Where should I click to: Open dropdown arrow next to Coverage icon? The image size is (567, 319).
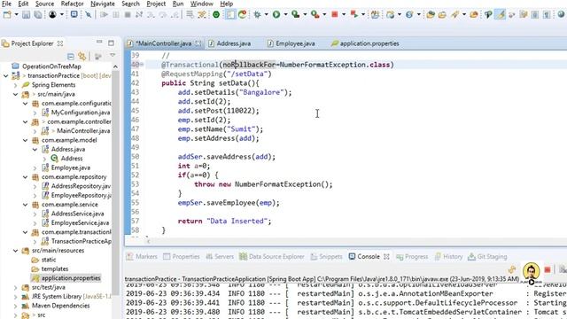[305, 14]
